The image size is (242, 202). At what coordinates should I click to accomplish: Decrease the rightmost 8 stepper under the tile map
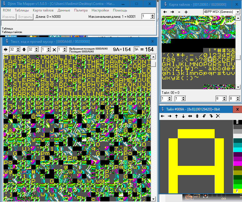coord(238,100)
